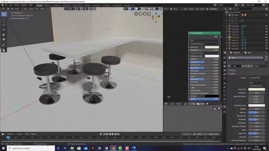The width and height of the screenshot is (269, 151).
Task: Open the GGX distribution dropdown in the node
Action: pyautogui.click(x=204, y=41)
